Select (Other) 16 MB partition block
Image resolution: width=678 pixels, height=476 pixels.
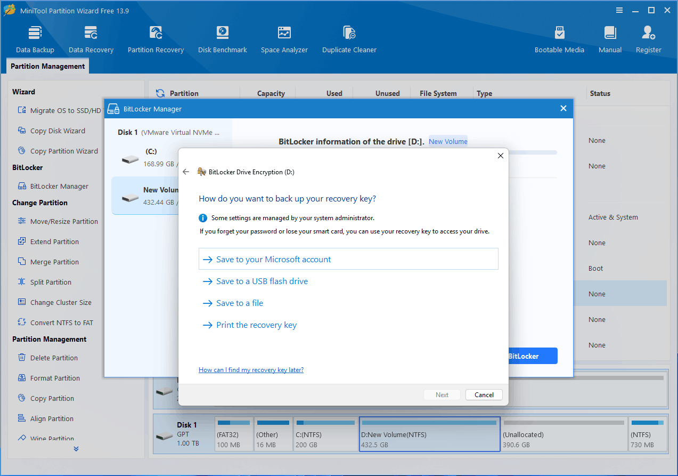point(273,433)
